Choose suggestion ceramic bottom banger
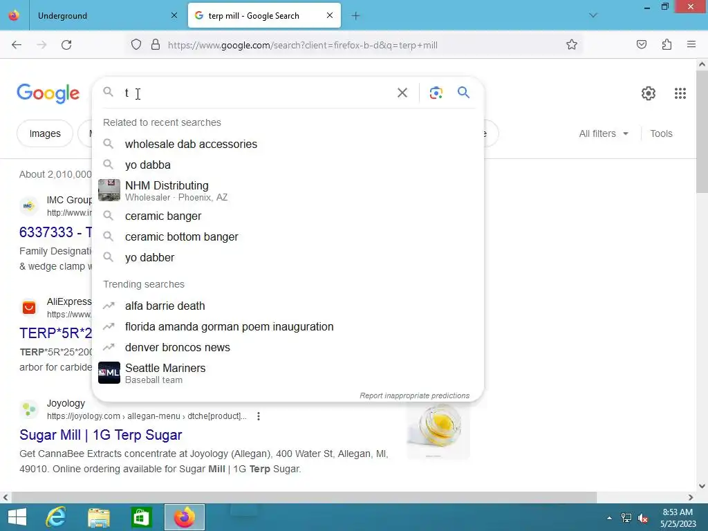 [288, 236]
